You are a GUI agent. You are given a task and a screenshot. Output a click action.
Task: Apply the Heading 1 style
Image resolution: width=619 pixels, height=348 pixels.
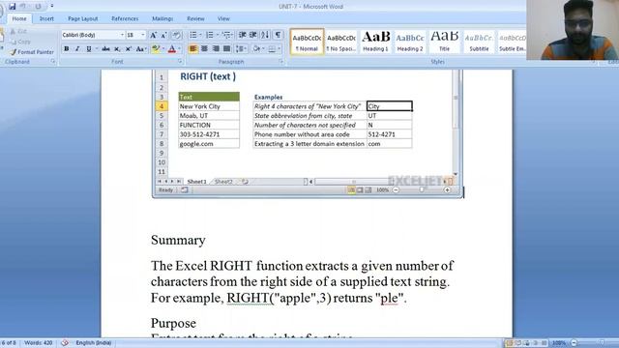click(375, 42)
